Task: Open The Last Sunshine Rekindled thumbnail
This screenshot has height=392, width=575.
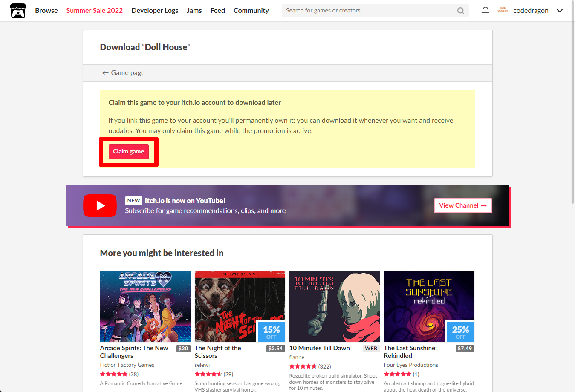Action: 429,306
